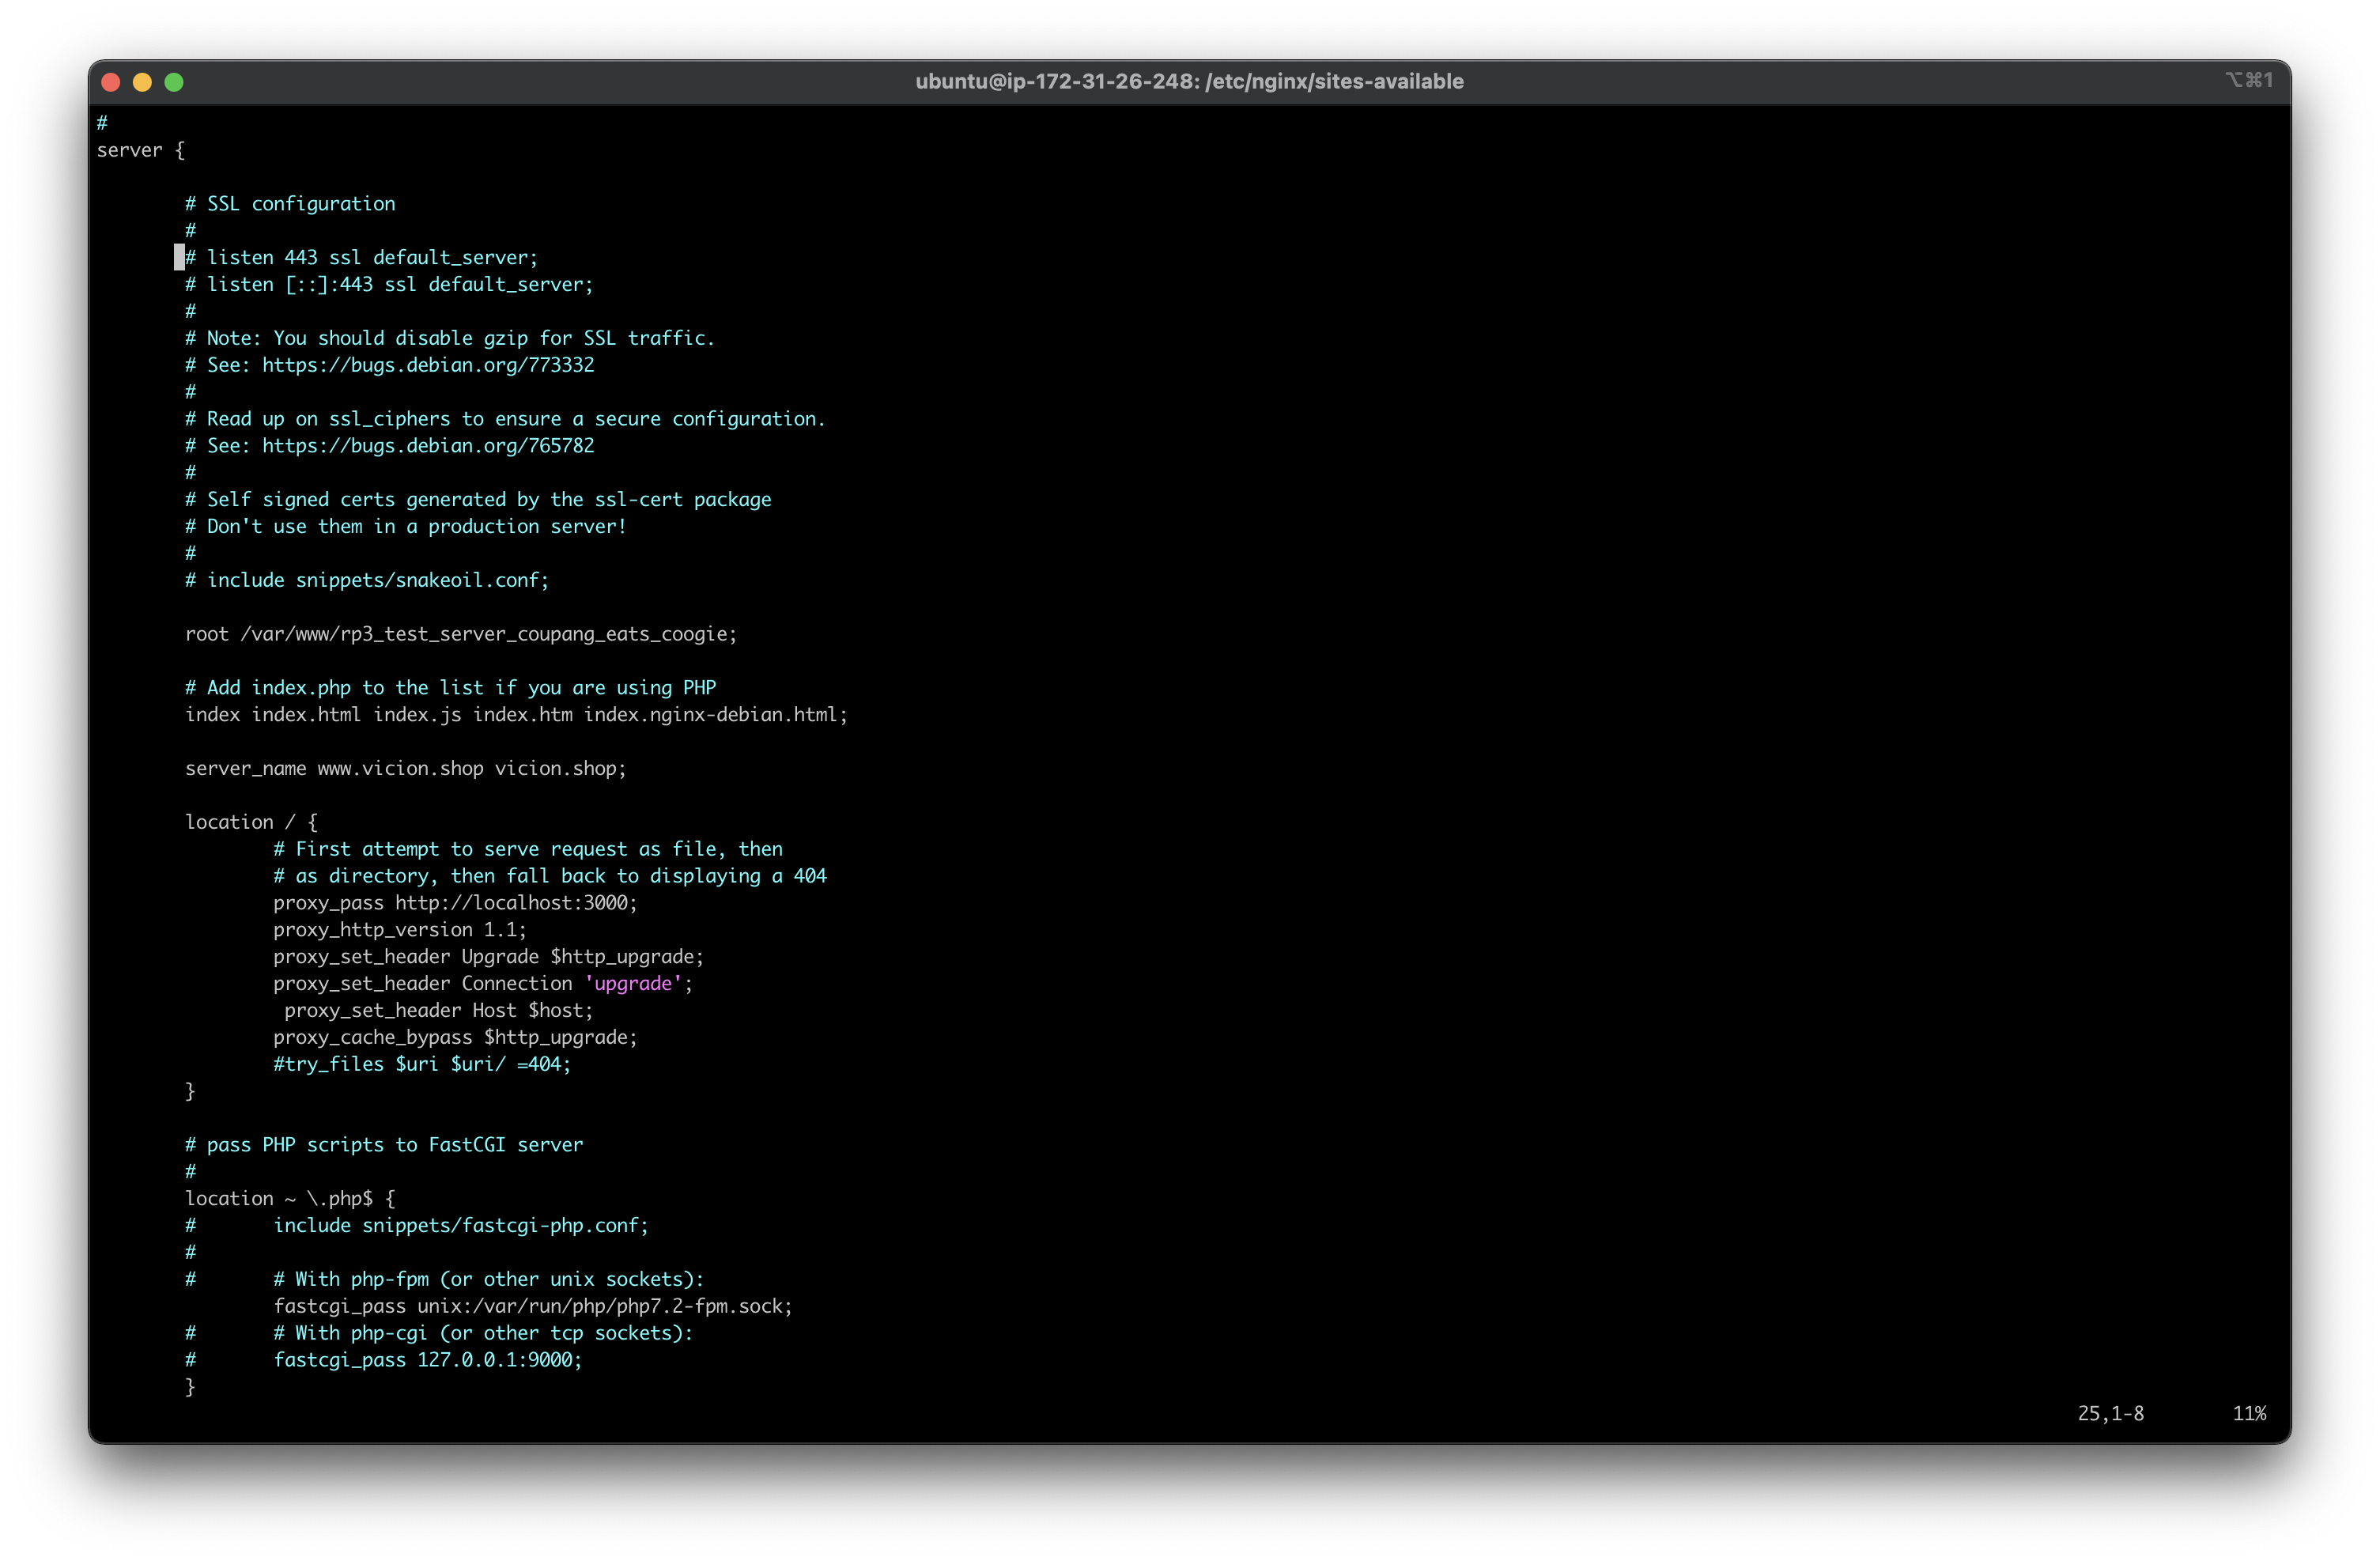This screenshot has height=1561, width=2380.
Task: Click the 'Don't use them in a production server!' line
Action: (x=406, y=526)
